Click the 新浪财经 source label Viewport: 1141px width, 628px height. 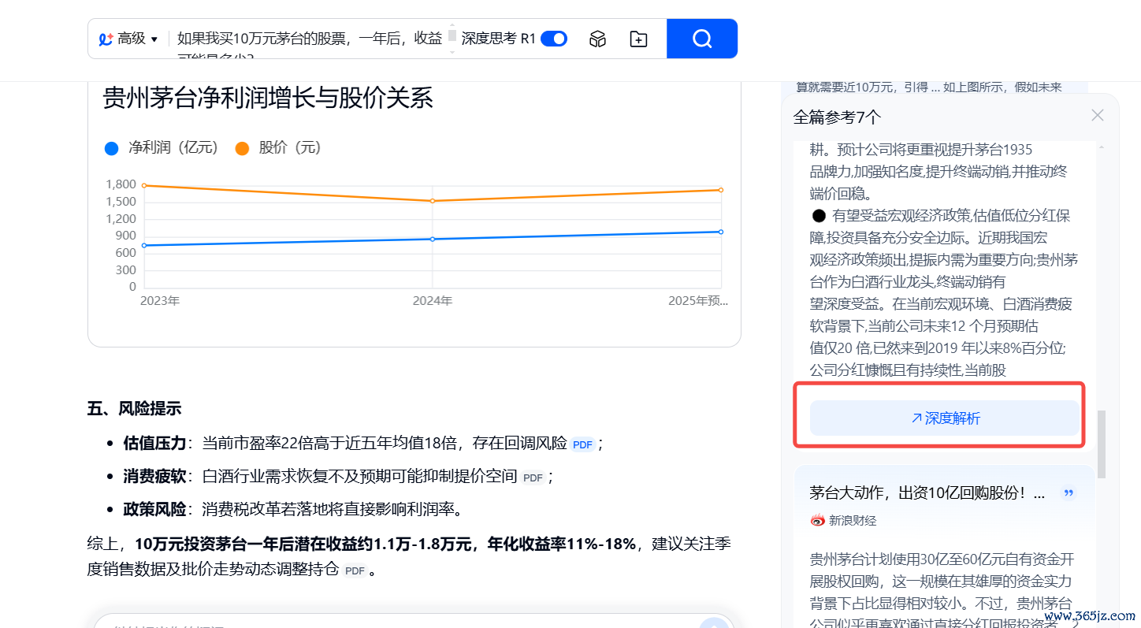pos(843,520)
